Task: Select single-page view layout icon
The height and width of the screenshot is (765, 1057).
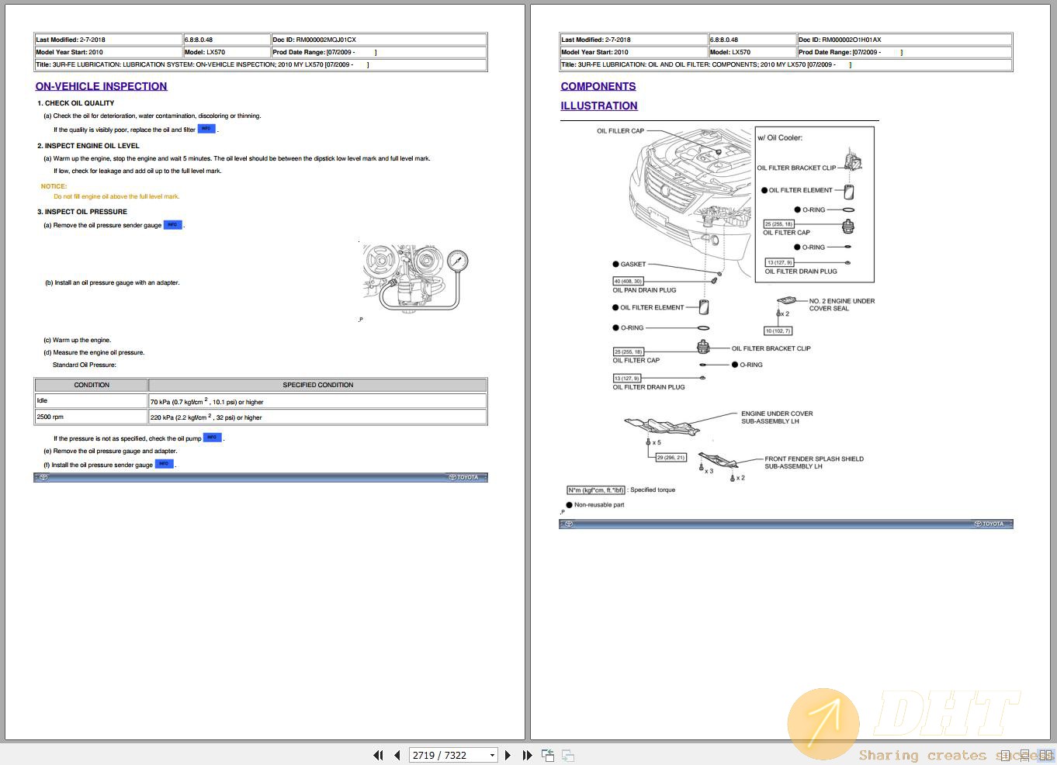Action: [x=1006, y=755]
